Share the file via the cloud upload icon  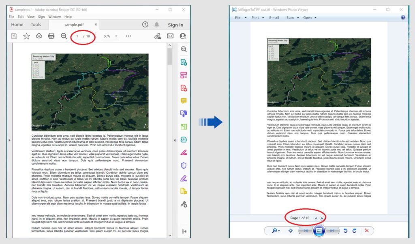click(x=39, y=36)
